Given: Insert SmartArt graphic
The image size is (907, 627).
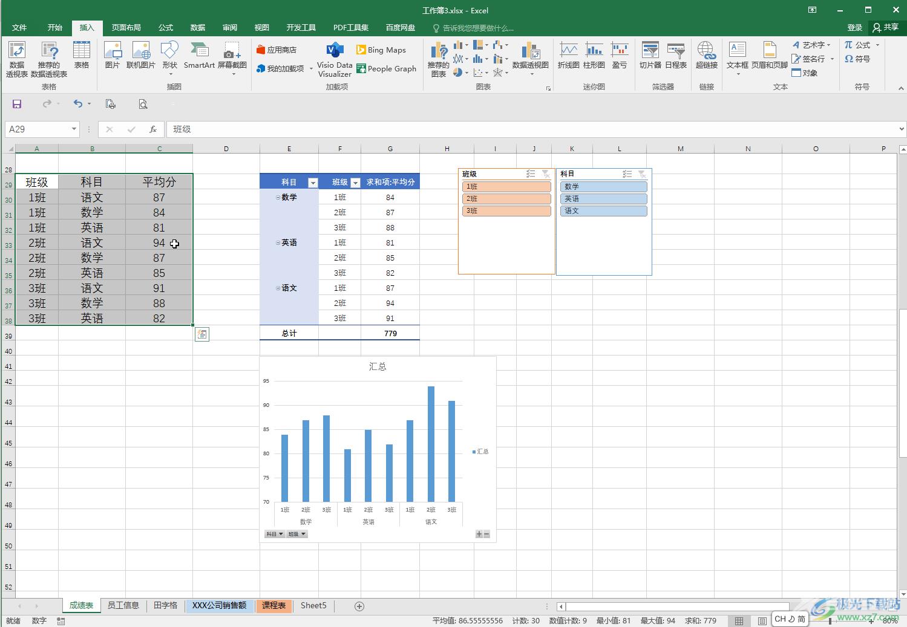Looking at the screenshot, I should 199,55.
